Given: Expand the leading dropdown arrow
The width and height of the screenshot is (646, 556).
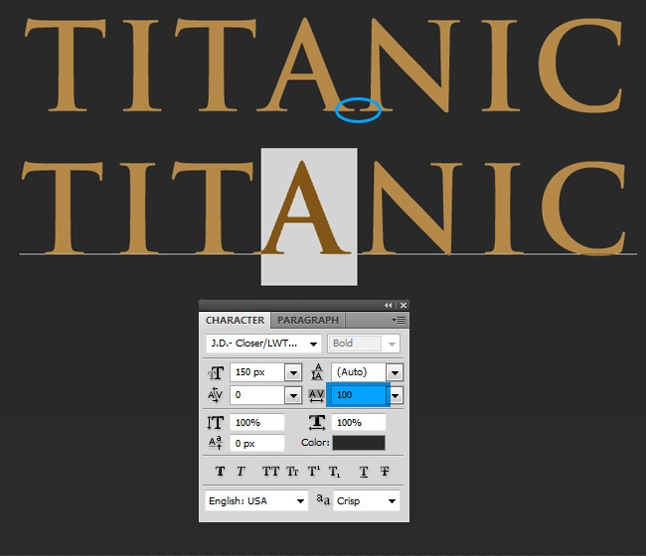Looking at the screenshot, I should point(395,373).
